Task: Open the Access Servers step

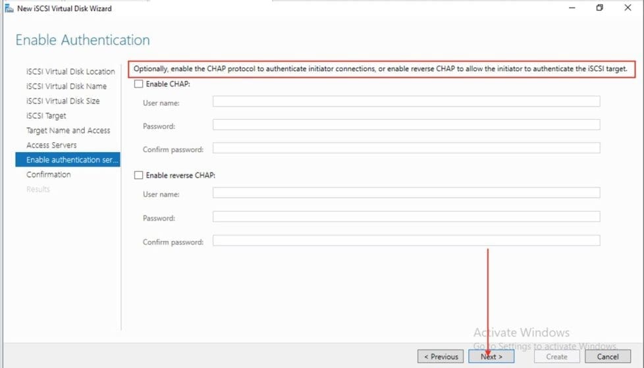Action: (51, 145)
